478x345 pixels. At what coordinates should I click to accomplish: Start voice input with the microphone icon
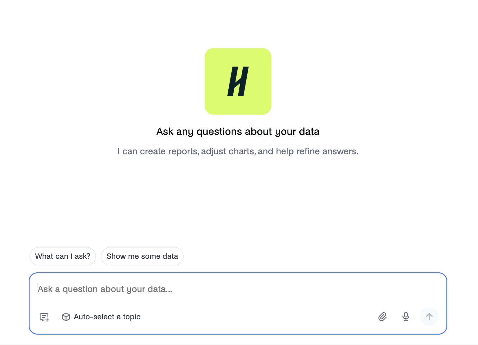[406, 317]
